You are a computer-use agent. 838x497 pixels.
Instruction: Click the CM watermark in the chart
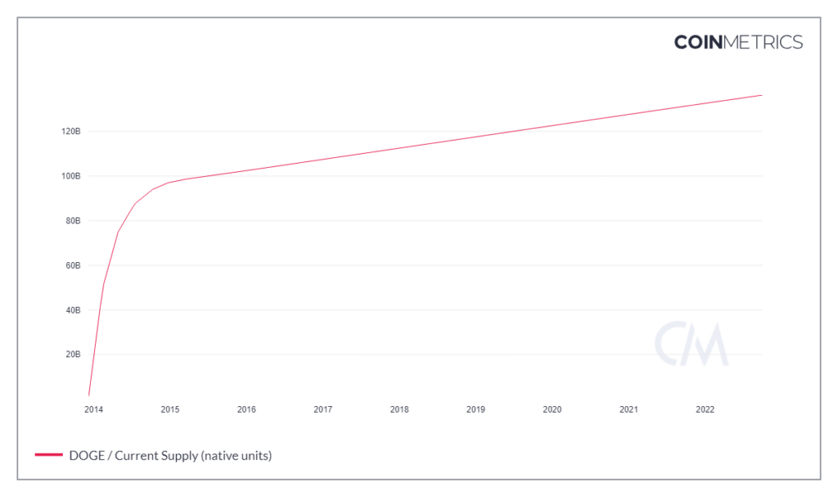coord(691,344)
